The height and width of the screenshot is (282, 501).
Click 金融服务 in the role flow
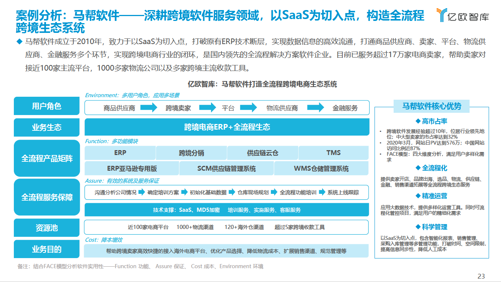(x=345, y=108)
